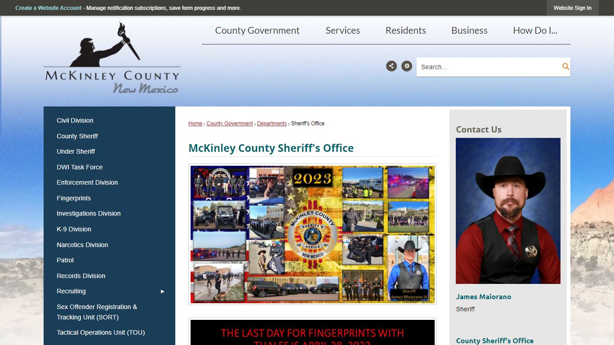This screenshot has height=345, width=614.
Task: Click McKinley County Sheriff's Office page heading
Action: pos(271,148)
